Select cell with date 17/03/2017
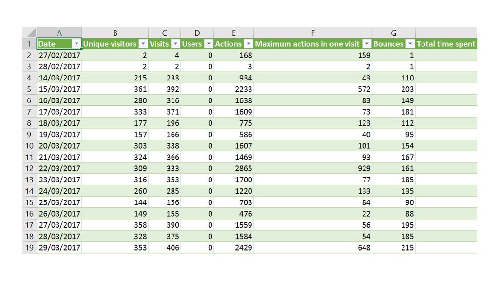Screen dimensions: 499x281 59,112
